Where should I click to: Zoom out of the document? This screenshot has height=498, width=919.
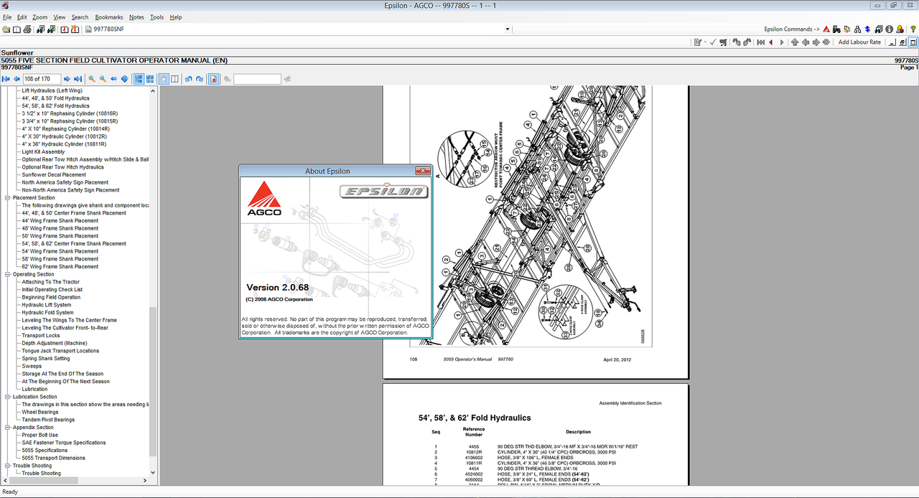[103, 79]
